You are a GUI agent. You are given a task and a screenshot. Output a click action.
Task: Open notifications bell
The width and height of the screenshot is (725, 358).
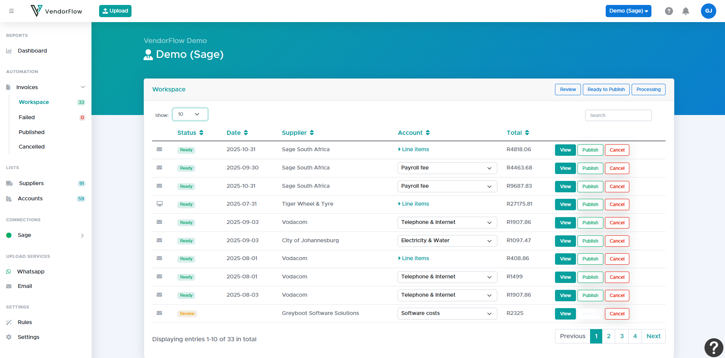(x=685, y=11)
